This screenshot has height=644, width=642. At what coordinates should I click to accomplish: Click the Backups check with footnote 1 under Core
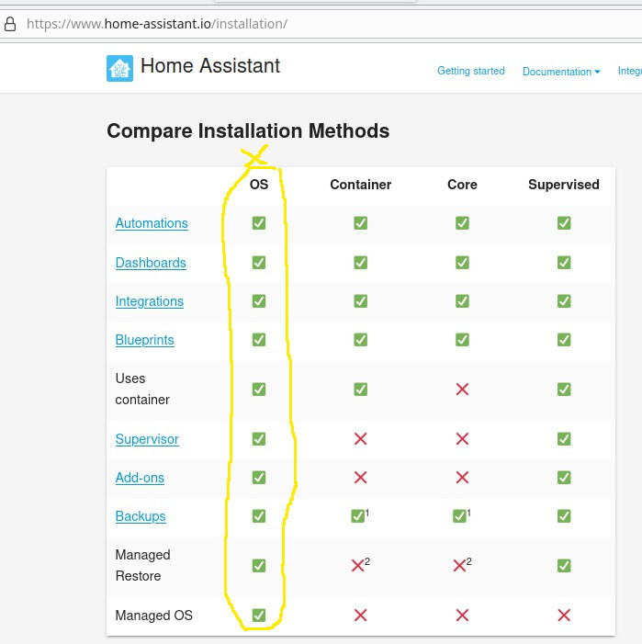coord(459,516)
